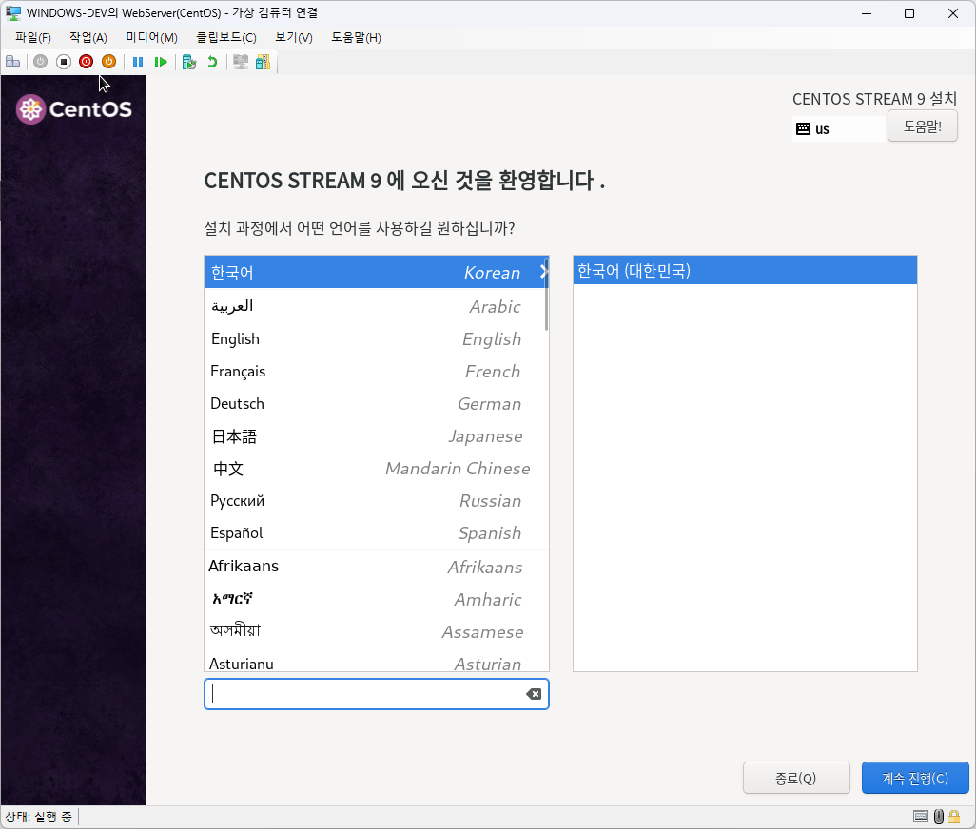Screen dimensions: 976x829
Task: Click the keyboard status icon in status bar
Action: pyautogui.click(x=921, y=817)
